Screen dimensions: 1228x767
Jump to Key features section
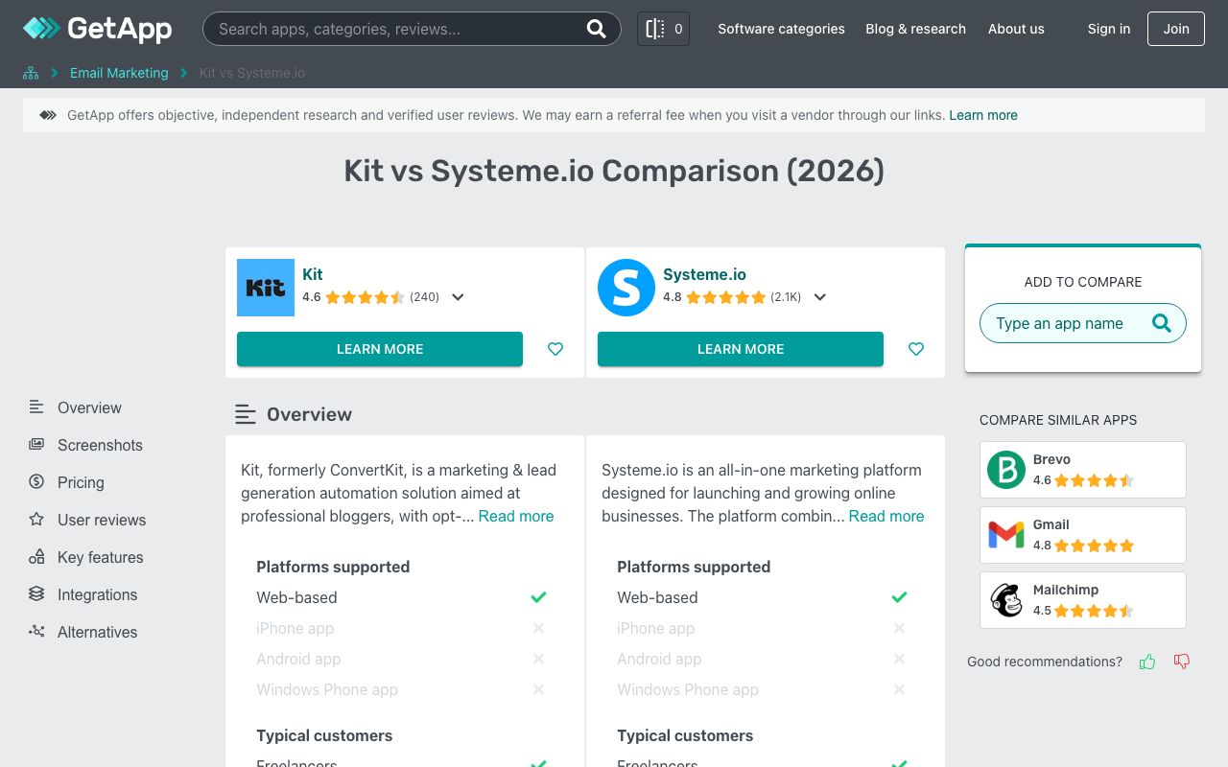[x=101, y=557]
